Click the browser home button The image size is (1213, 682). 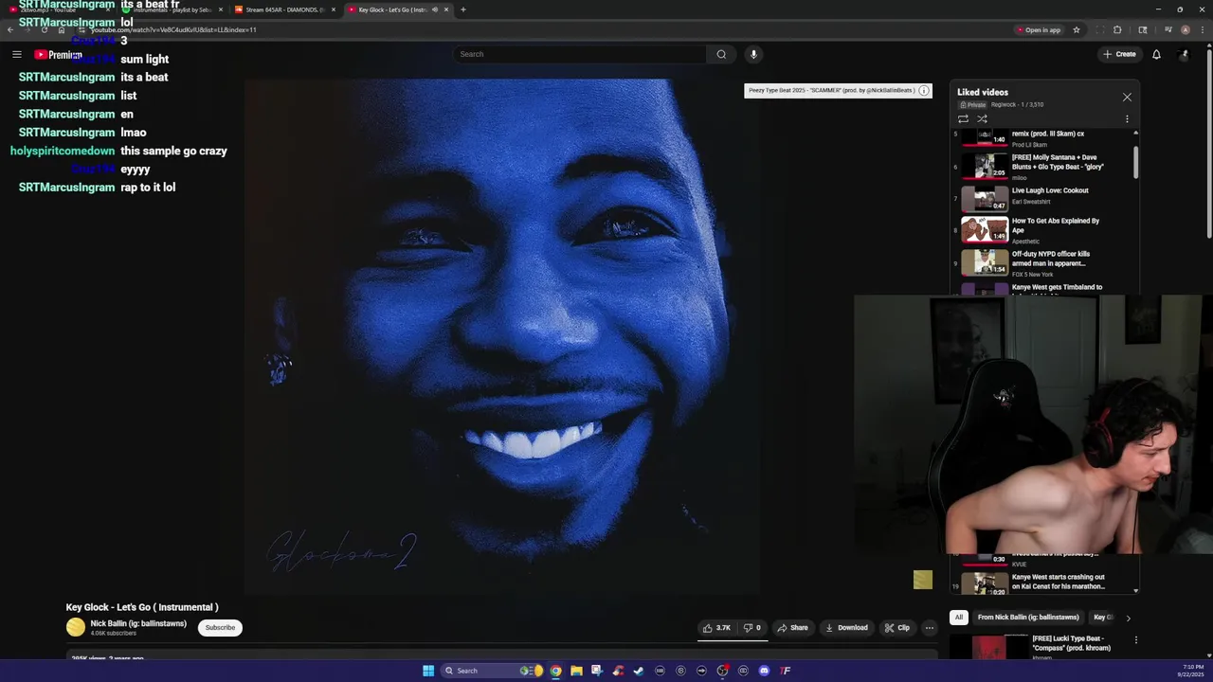[62, 29]
